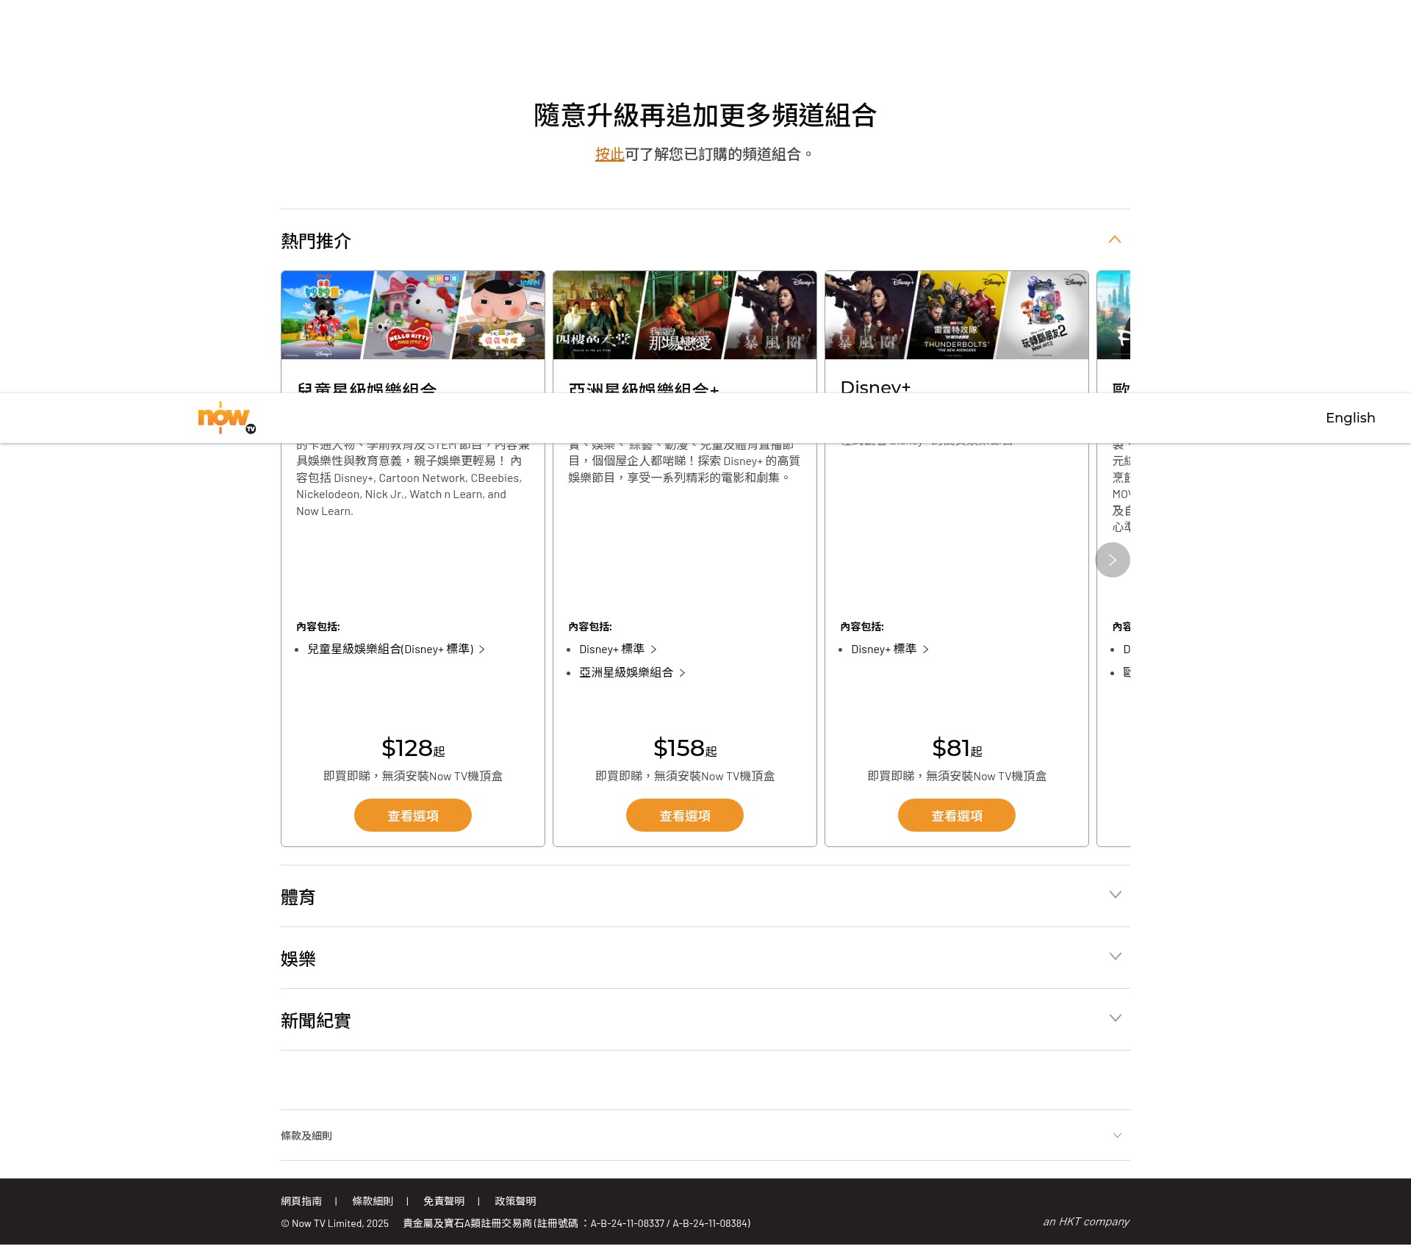Expand the 新聞紀實 section

(x=705, y=1020)
